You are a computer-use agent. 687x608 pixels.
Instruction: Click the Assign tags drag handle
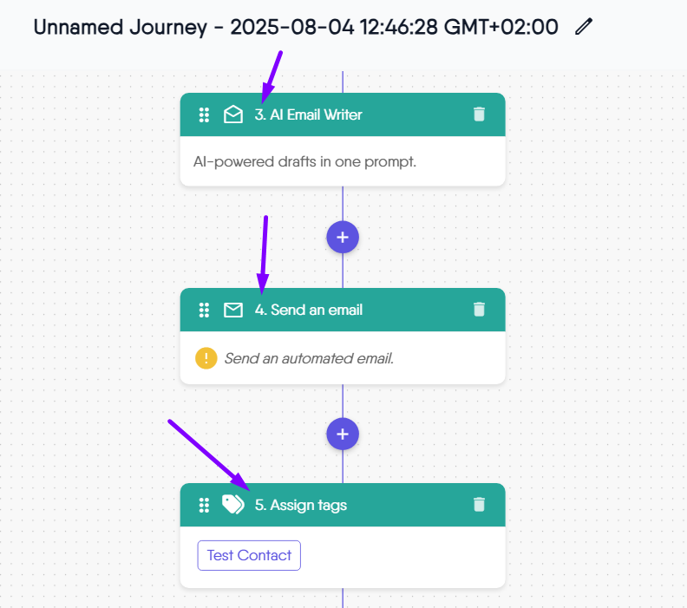coord(204,505)
